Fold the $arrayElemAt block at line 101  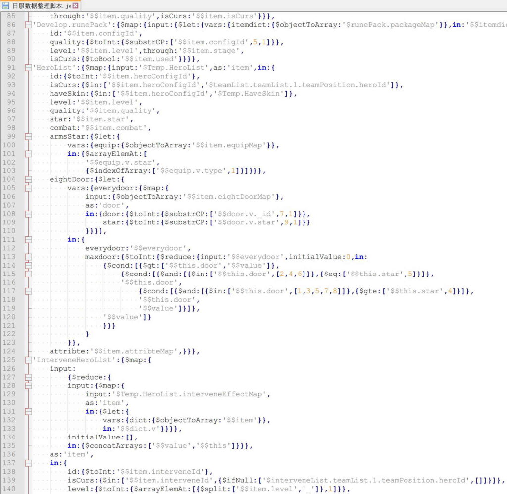(28, 154)
